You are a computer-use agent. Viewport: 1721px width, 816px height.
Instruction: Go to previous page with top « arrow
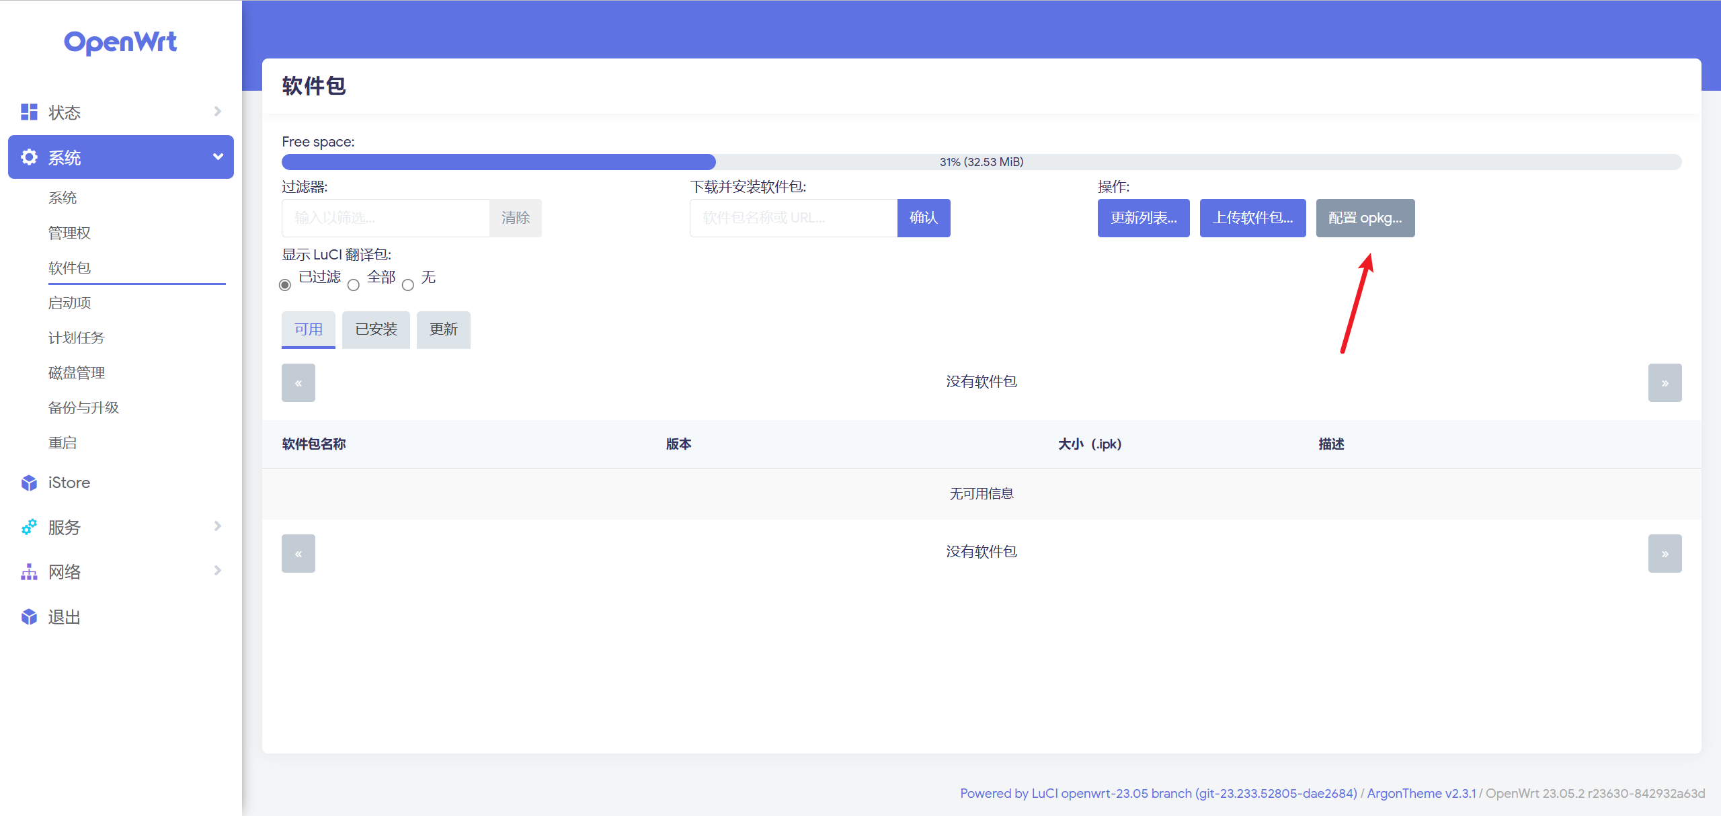click(x=298, y=382)
